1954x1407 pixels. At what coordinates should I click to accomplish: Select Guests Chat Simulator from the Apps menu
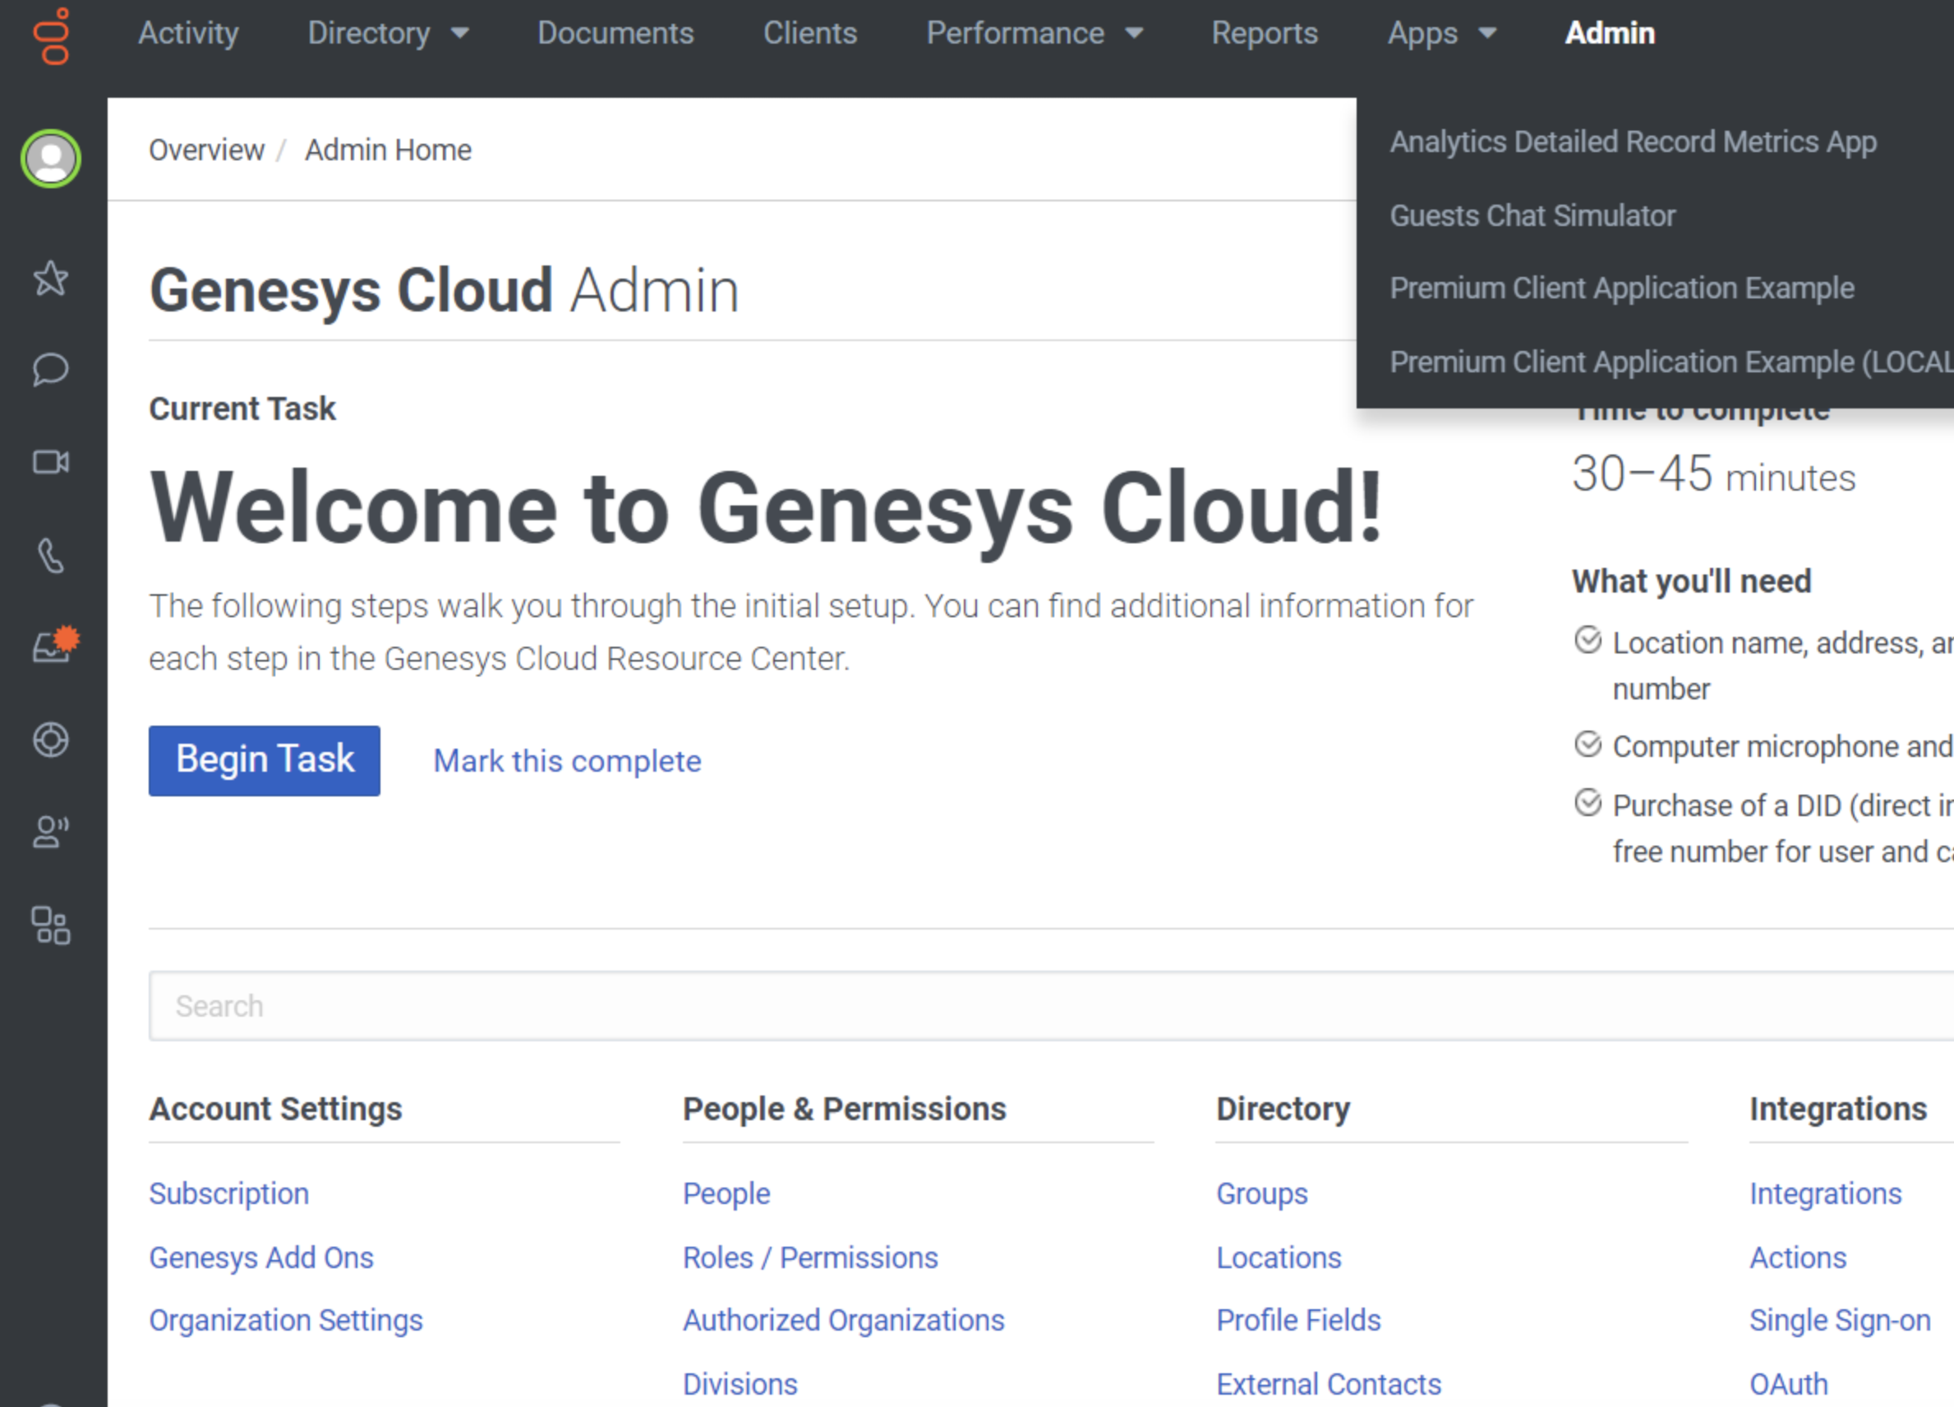click(1532, 215)
